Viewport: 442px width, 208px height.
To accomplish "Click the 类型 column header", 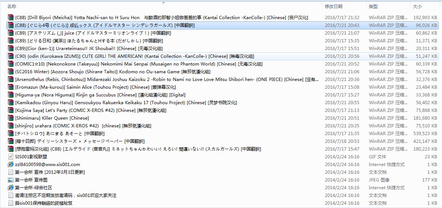I will [373, 7].
